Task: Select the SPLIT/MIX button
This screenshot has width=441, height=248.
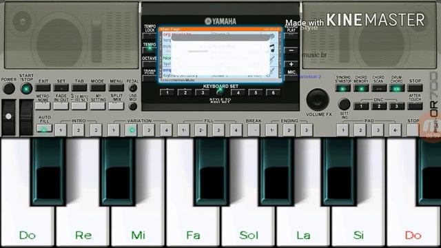Action: 116,106
